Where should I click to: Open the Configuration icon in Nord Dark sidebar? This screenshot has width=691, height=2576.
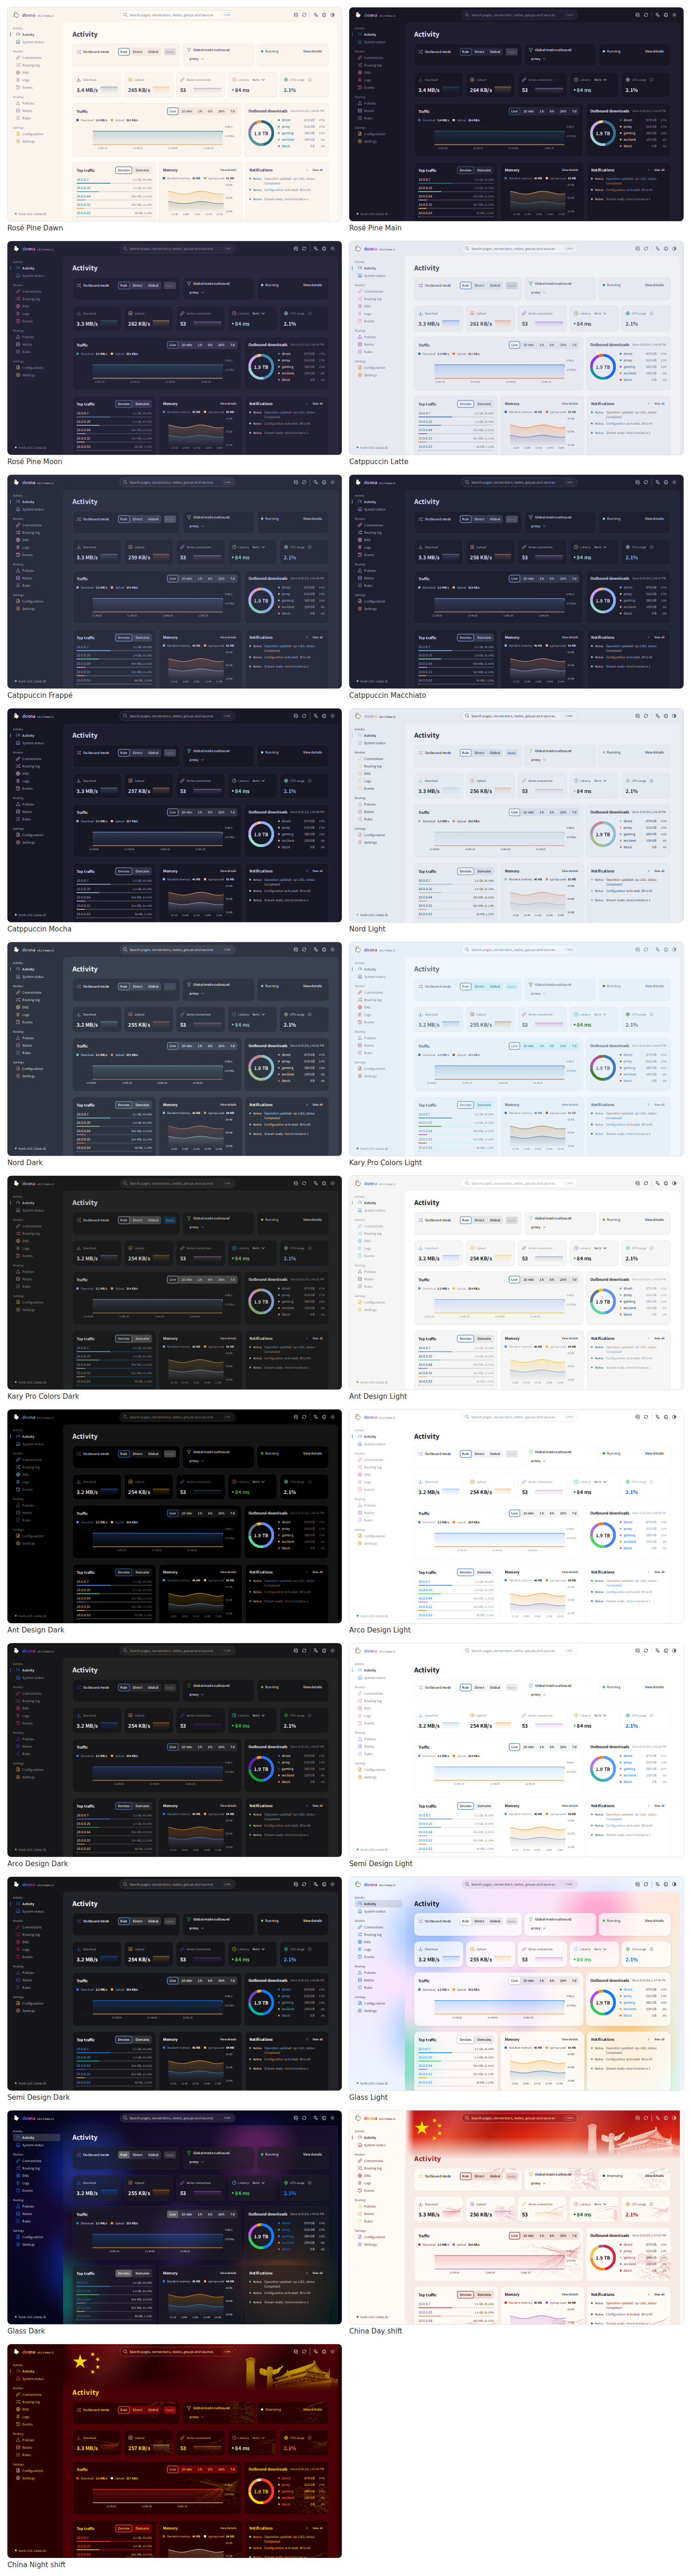point(17,1068)
